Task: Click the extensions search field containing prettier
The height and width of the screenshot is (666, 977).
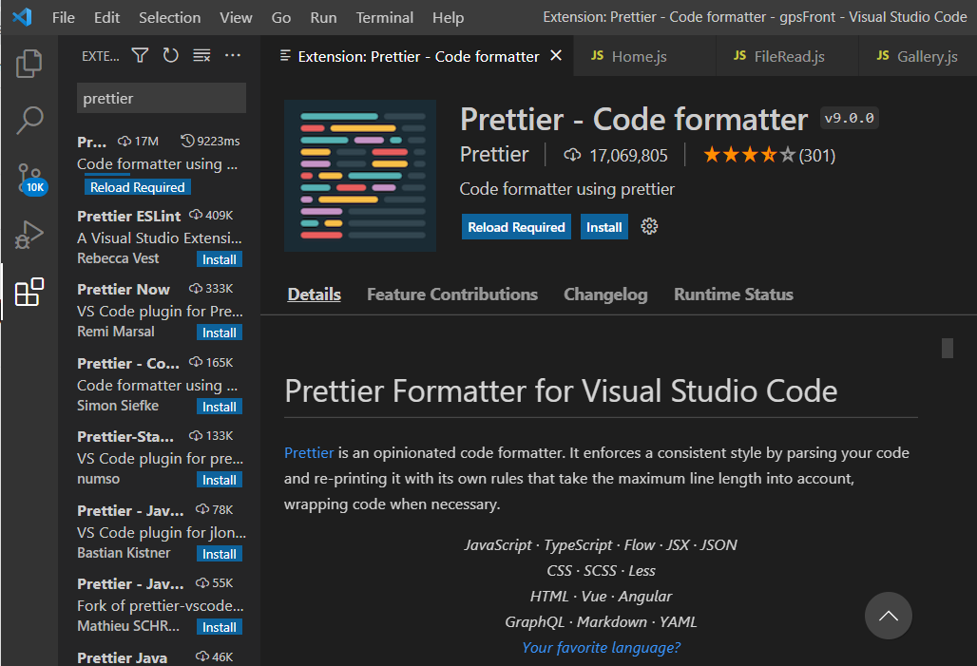Action: 162,98
